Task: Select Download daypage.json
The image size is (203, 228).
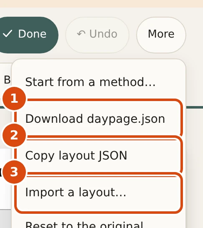Action: (99, 119)
